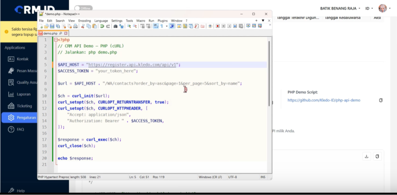Click the Notepad++ vertical scrollbar
The image size is (397, 195).
coord(269,73)
